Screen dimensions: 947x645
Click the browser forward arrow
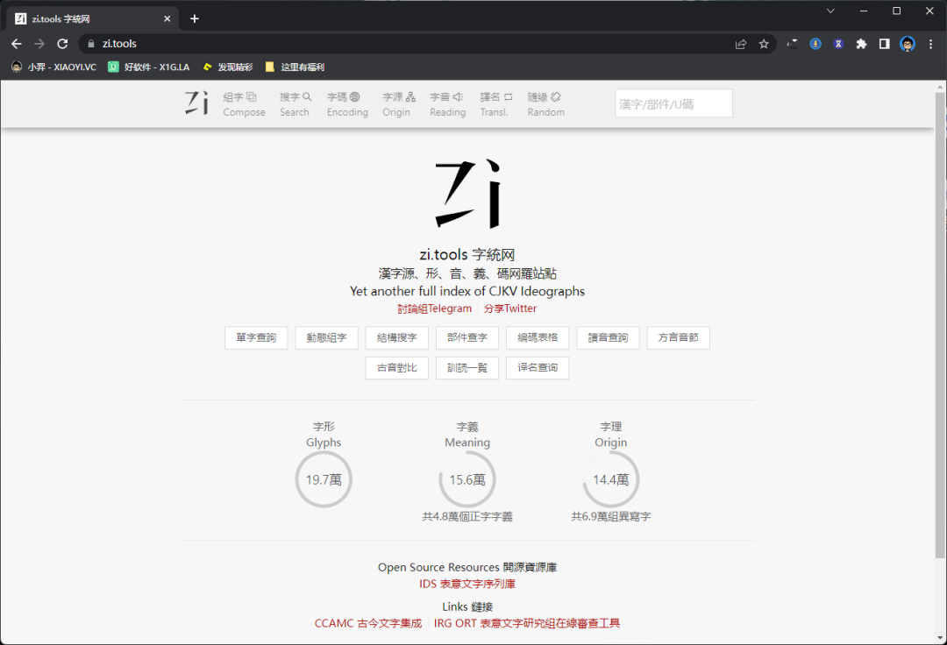(x=39, y=44)
